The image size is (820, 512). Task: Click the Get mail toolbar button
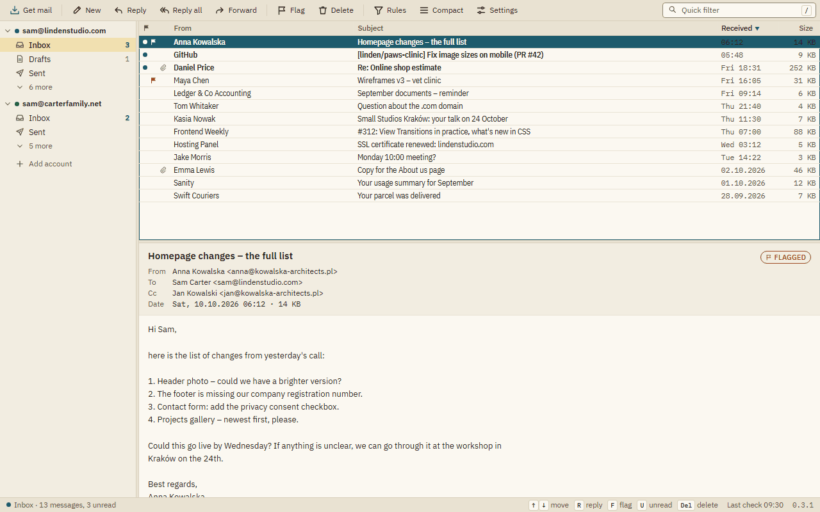click(31, 10)
